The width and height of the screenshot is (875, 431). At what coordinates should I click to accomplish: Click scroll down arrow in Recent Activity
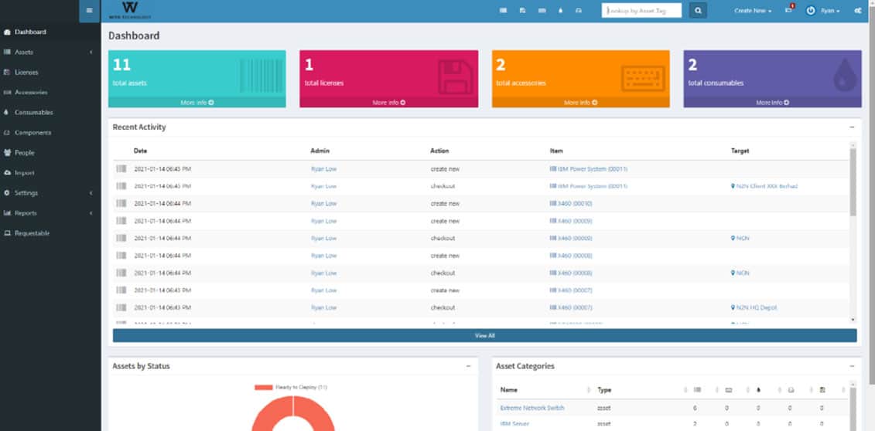(853, 319)
